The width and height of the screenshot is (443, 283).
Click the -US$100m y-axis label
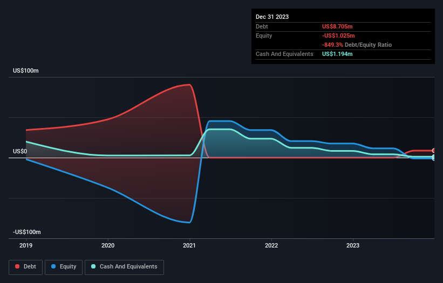pyautogui.click(x=27, y=232)
